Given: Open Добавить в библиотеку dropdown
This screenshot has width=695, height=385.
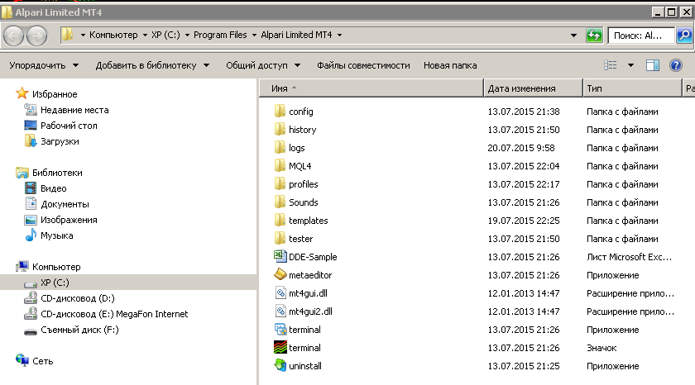Looking at the screenshot, I should pos(152,65).
